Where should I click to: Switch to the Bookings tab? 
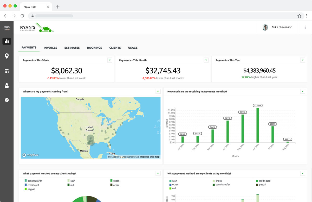pos(94,48)
